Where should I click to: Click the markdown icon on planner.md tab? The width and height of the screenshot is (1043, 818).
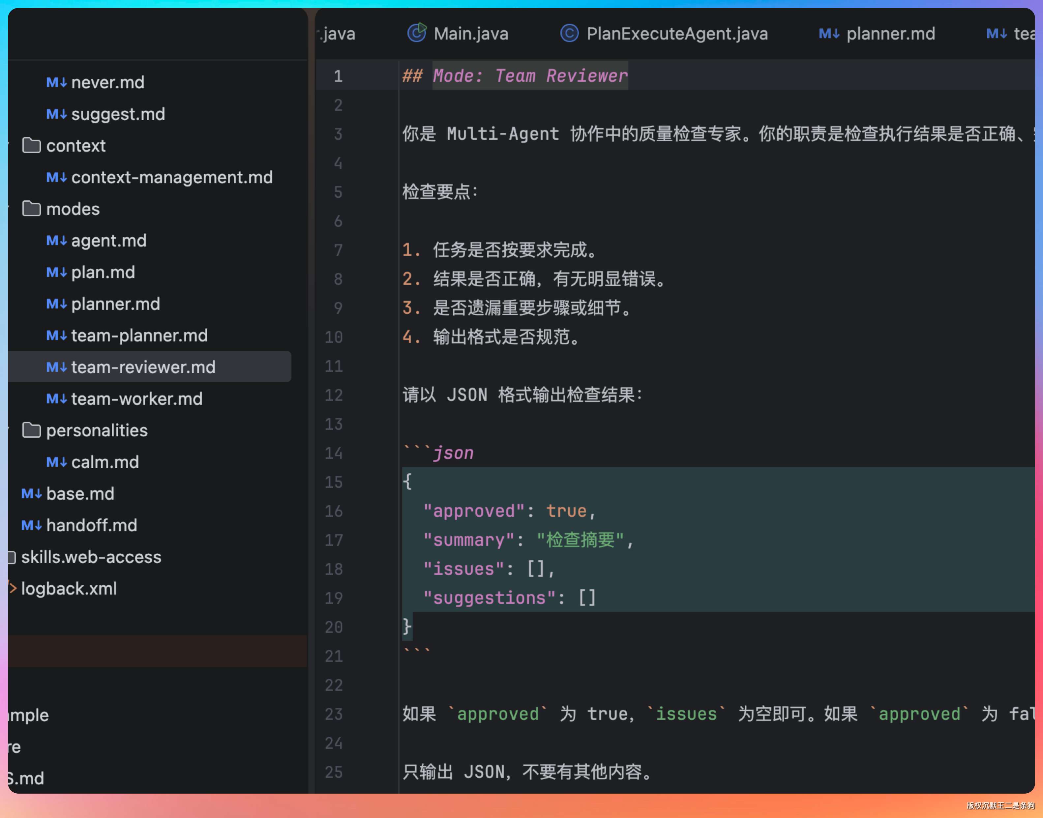point(829,34)
